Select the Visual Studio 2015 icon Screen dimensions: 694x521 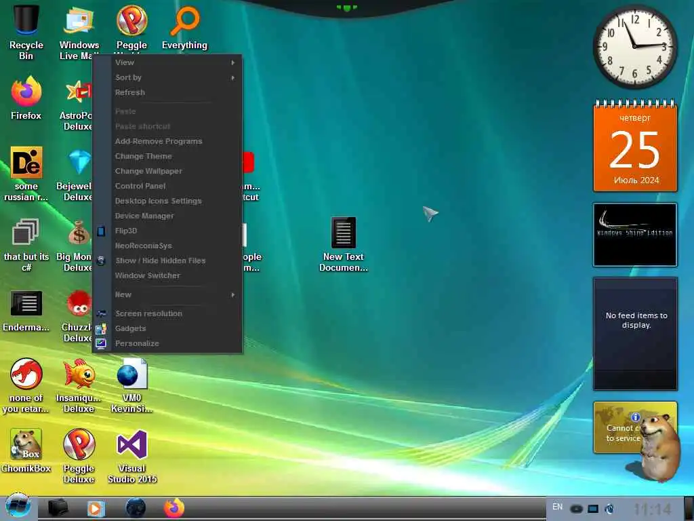point(132,457)
